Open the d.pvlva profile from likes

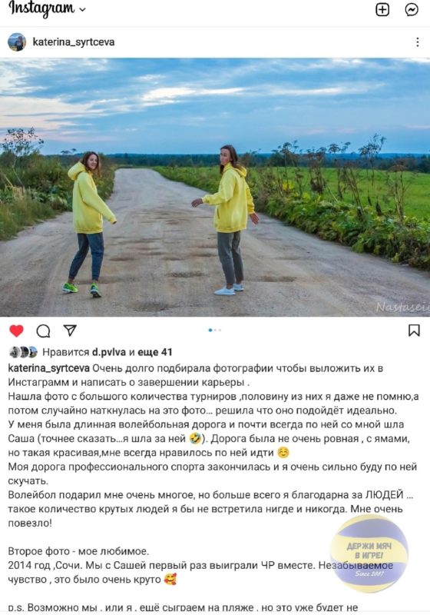109,352
